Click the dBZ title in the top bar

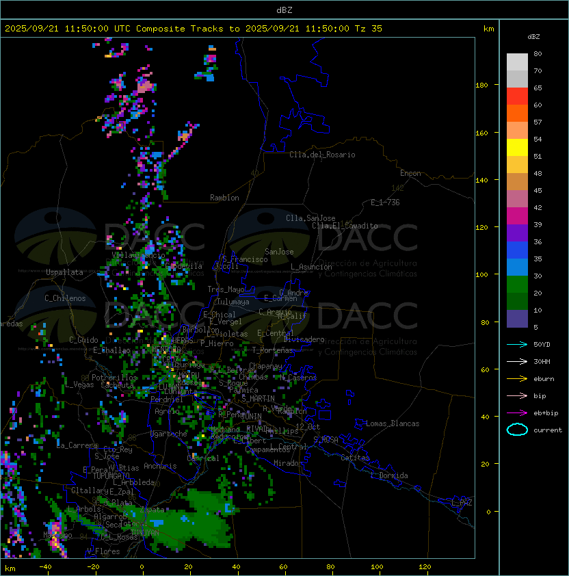[284, 10]
